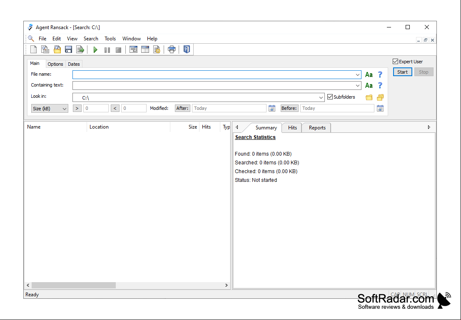Open the Size (kB) dropdown

point(50,109)
